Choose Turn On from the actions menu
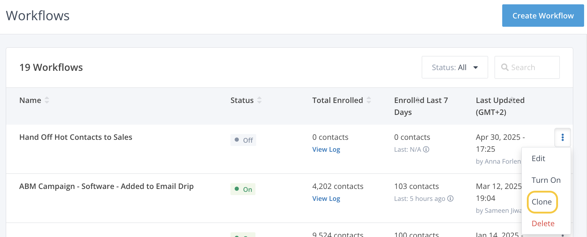The width and height of the screenshot is (587, 237). click(x=546, y=180)
